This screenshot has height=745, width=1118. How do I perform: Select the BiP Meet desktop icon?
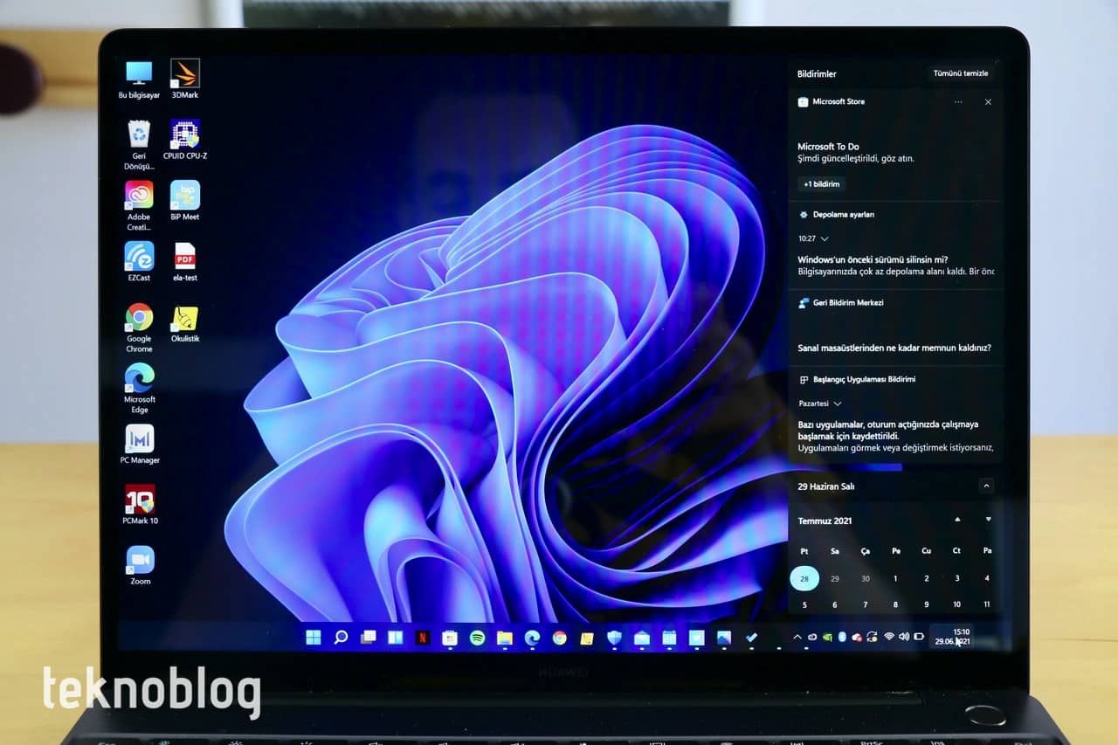coord(184,197)
